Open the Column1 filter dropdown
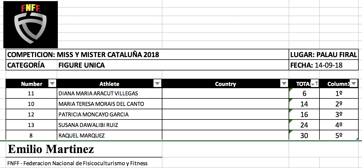 pyautogui.click(x=353, y=84)
